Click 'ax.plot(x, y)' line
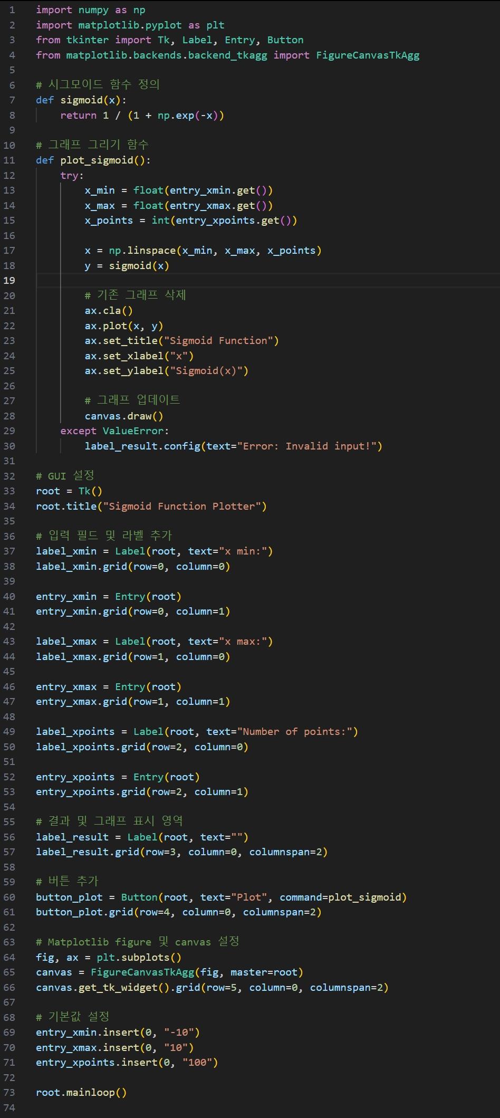Viewport: 500px width, 1118px height. (x=124, y=326)
